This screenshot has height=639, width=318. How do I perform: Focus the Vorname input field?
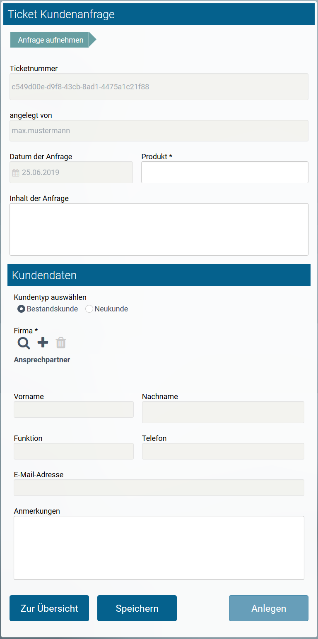point(73,409)
